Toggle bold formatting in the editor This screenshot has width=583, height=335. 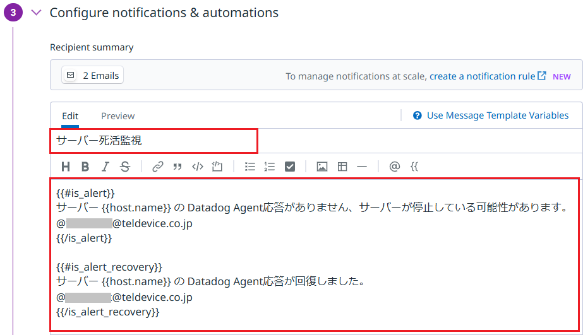pyautogui.click(x=85, y=167)
